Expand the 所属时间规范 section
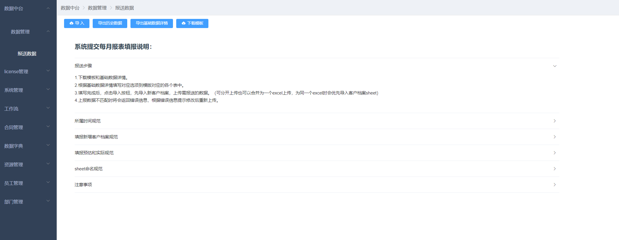The image size is (619, 240). point(317,121)
